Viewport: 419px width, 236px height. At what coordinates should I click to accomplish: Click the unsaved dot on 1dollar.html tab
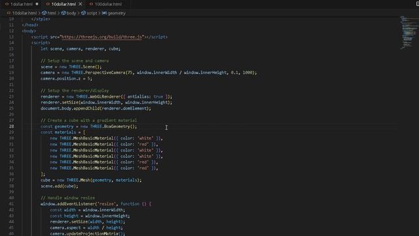click(x=37, y=4)
